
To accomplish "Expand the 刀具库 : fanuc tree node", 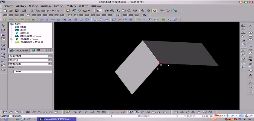I will point(11,39).
